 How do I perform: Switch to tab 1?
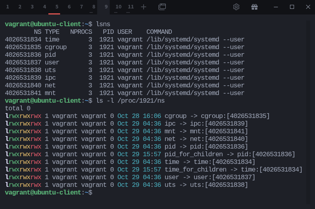tap(8, 7)
